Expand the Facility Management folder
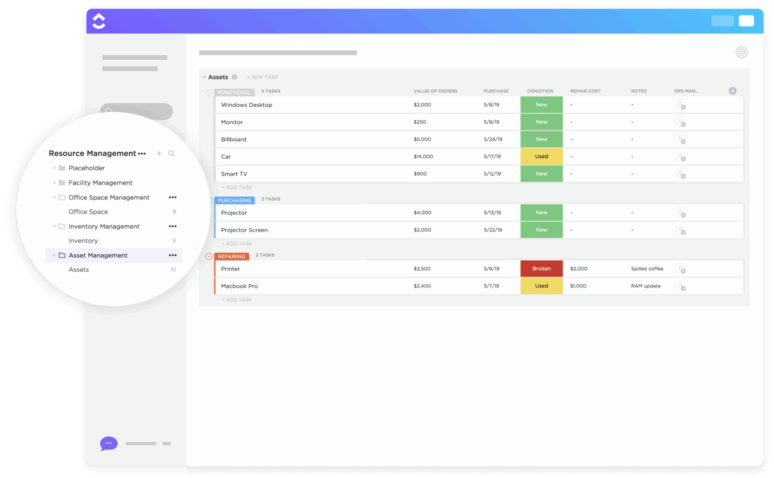Image resolution: width=774 pixels, height=478 pixels. [x=55, y=182]
